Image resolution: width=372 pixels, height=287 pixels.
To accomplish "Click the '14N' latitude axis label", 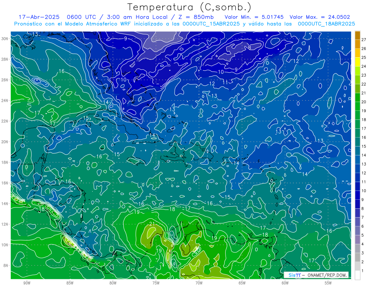I will point(5,204).
